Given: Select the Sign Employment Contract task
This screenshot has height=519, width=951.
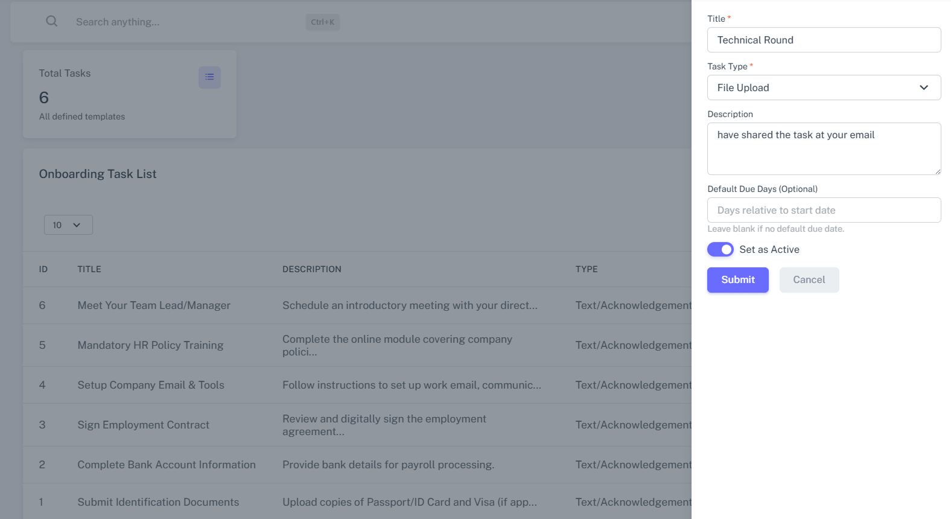Looking at the screenshot, I should tap(143, 425).
